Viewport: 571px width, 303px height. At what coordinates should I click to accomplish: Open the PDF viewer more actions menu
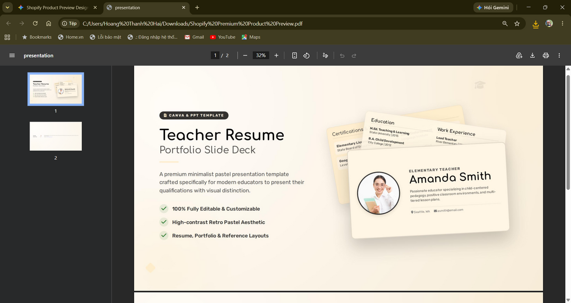coord(559,56)
